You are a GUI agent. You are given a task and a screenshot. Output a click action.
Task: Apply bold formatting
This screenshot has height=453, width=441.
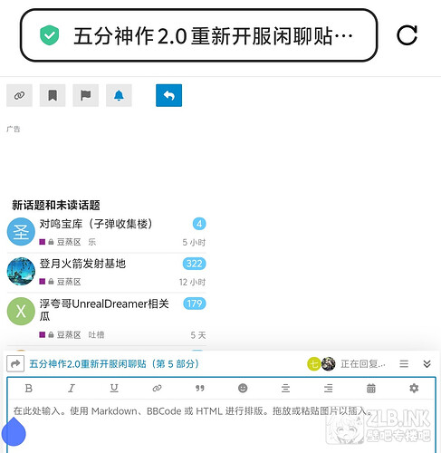pyautogui.click(x=29, y=389)
